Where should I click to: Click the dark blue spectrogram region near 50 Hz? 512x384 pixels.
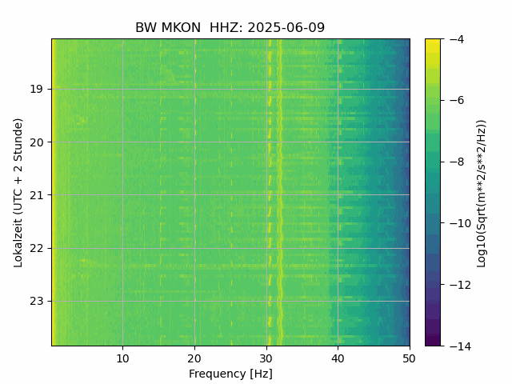[406, 192]
